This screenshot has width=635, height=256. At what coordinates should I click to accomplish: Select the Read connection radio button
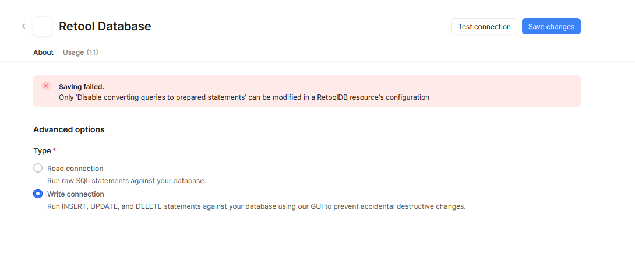click(38, 168)
